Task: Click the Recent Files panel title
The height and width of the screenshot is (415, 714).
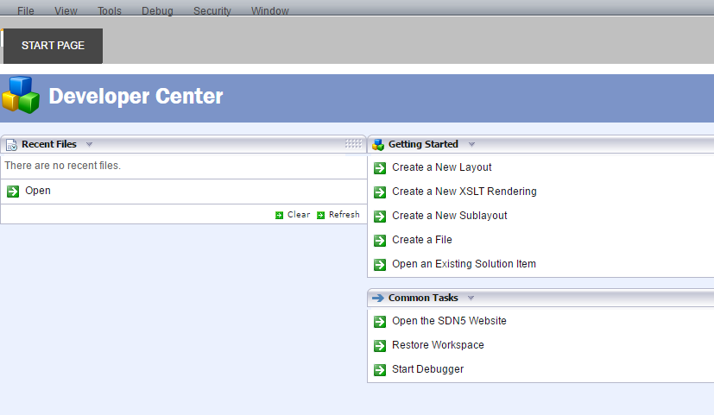Action: pos(49,144)
